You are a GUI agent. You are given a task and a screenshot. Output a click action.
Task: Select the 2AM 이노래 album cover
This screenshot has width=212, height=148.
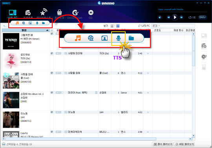point(11,120)
